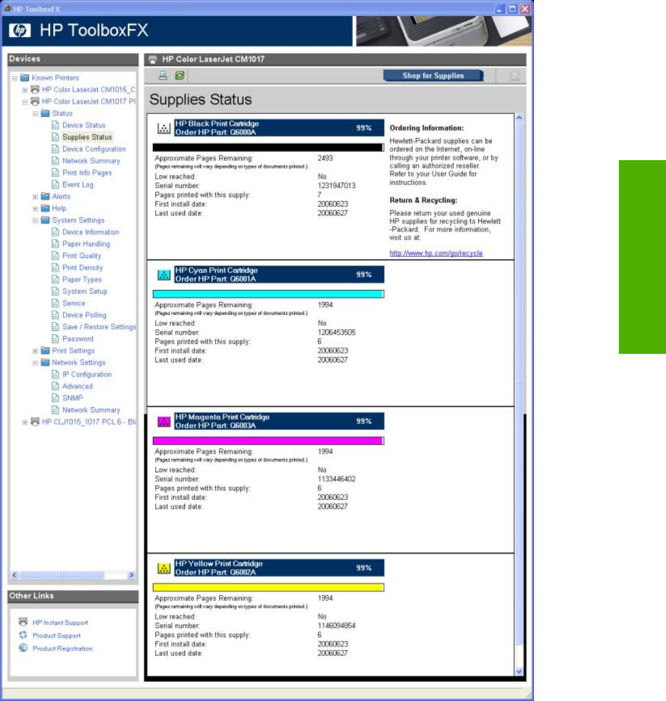Expand the Alerts folder node

(36, 196)
